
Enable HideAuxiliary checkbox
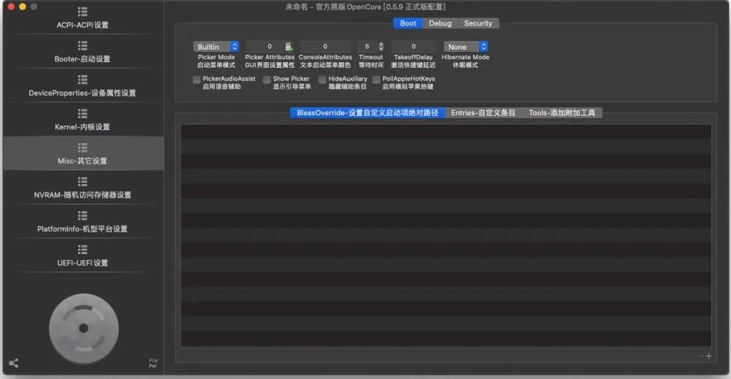pos(323,80)
